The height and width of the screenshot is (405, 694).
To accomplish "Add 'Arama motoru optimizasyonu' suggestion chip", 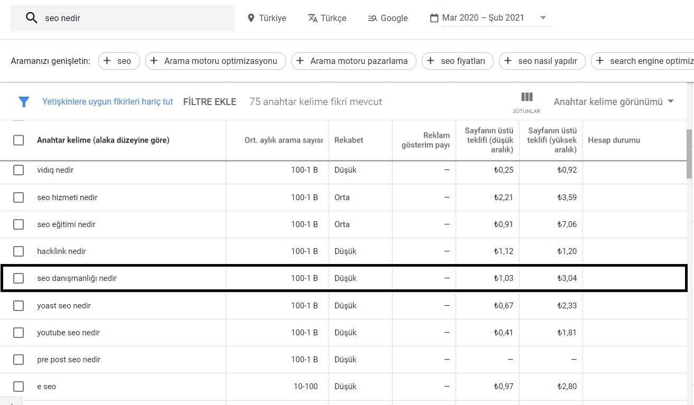I will pos(216,61).
